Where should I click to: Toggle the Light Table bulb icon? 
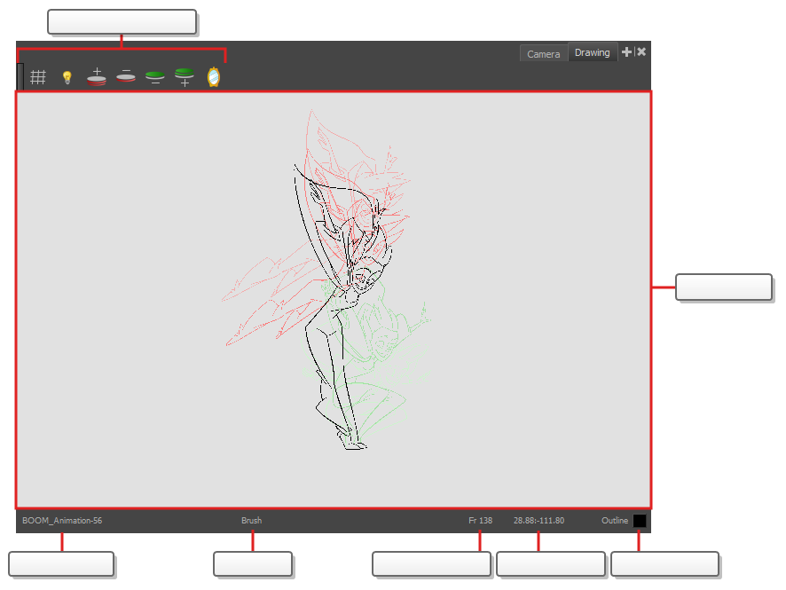coord(67,77)
